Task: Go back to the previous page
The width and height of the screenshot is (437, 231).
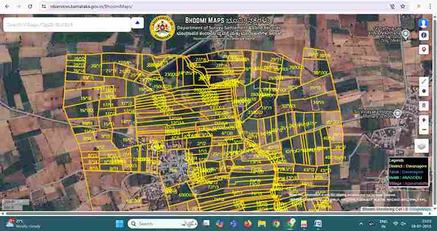Action: 6,6
